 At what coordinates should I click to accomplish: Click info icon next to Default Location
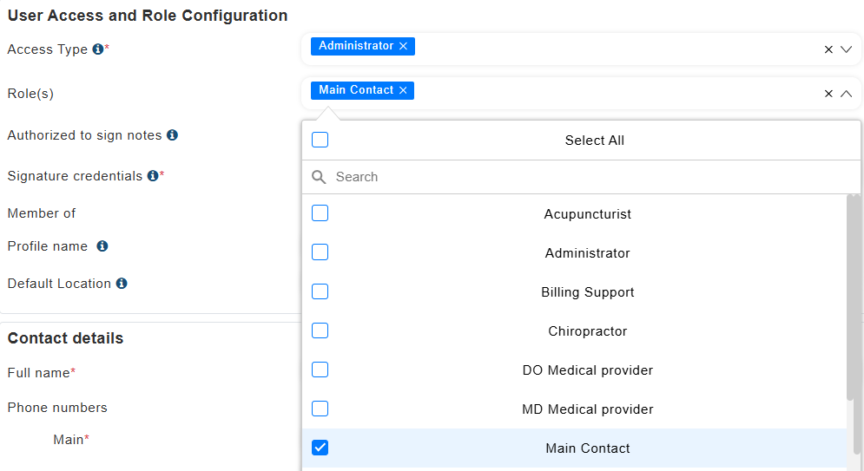pyautogui.click(x=122, y=284)
